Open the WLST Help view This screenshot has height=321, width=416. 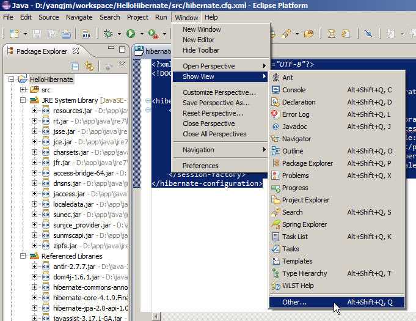click(x=337, y=286)
